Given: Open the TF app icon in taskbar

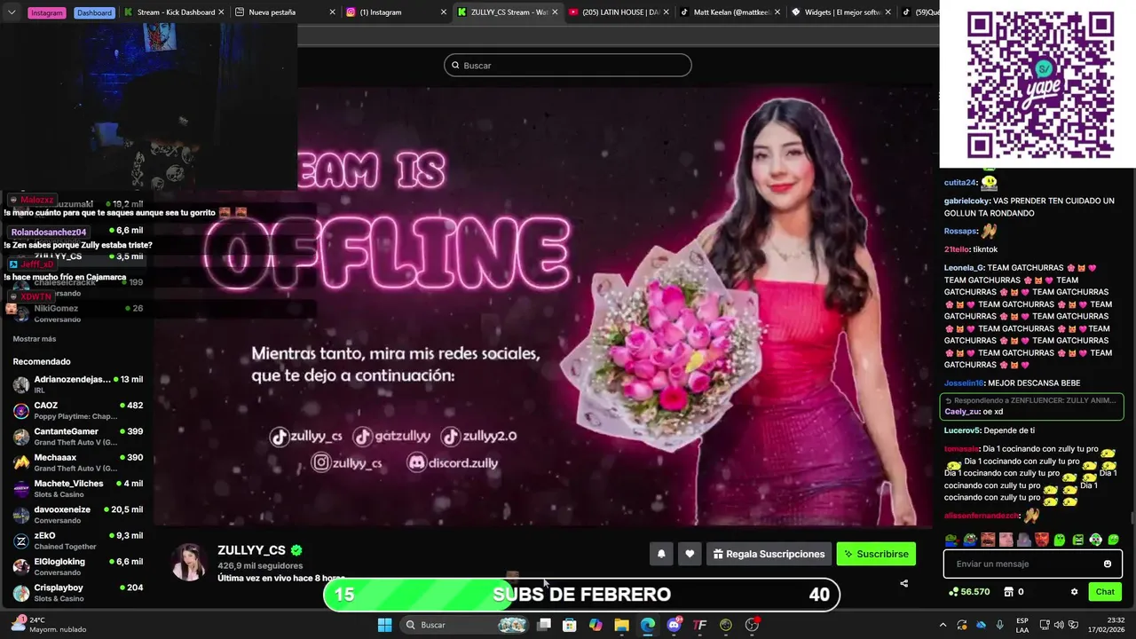Looking at the screenshot, I should pos(699,625).
